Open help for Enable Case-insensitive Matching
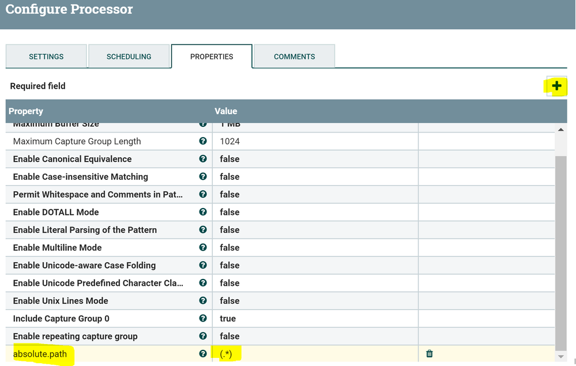This screenshot has width=576, height=366. click(203, 177)
